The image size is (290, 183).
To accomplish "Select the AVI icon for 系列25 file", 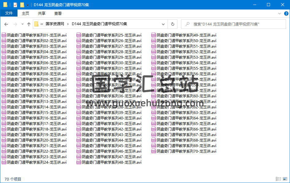I will [x=79, y=35].
